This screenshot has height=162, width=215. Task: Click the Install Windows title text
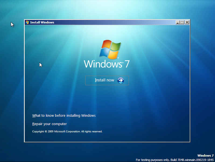click(x=42, y=22)
